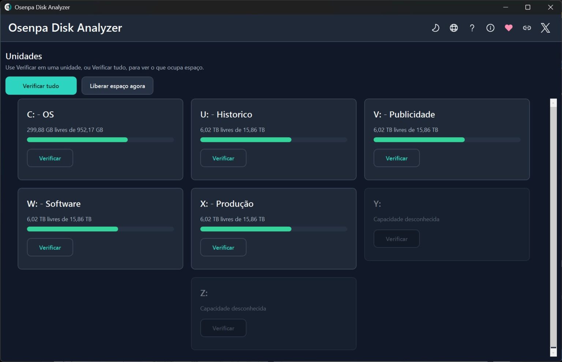Viewport: 562px width, 362px height.
Task: Click 'Capacidade desconhecida' on the Z: card
Action: pos(233,309)
